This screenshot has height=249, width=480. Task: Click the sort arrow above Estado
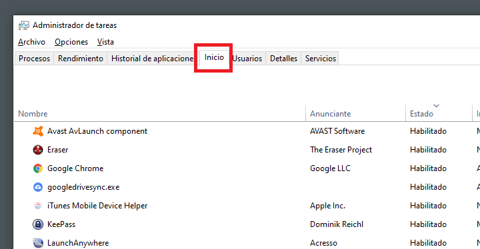click(437, 106)
